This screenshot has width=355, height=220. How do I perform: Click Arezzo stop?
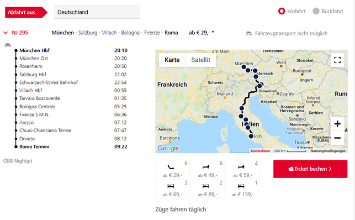point(27,123)
